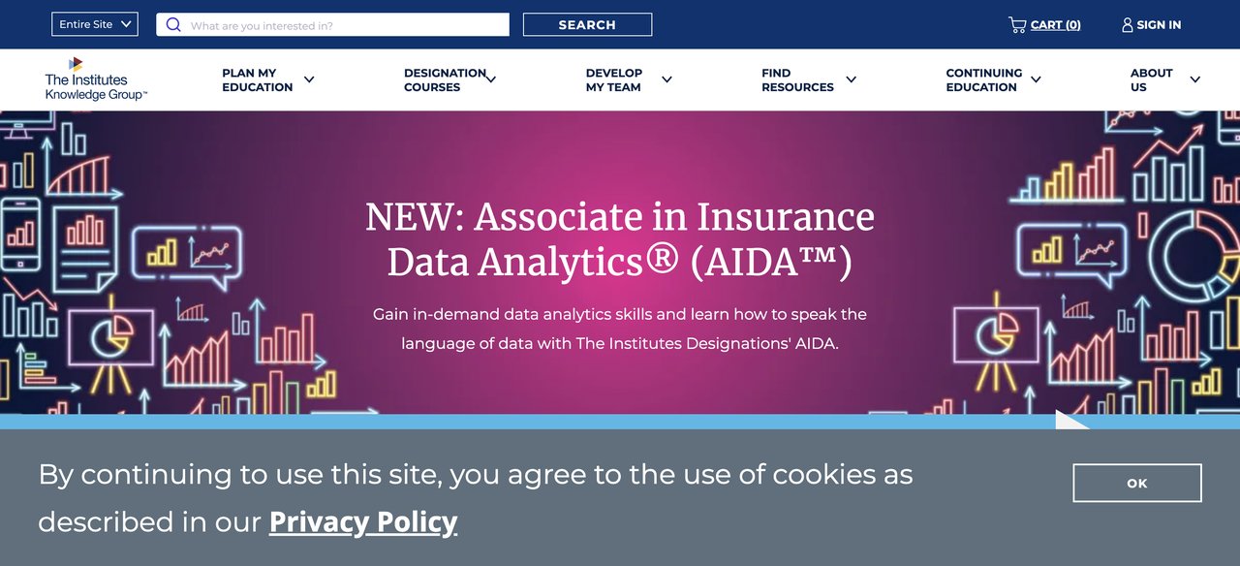1240x566 pixels.
Task: Expand the Develop My Team chevron
Action: click(x=666, y=79)
